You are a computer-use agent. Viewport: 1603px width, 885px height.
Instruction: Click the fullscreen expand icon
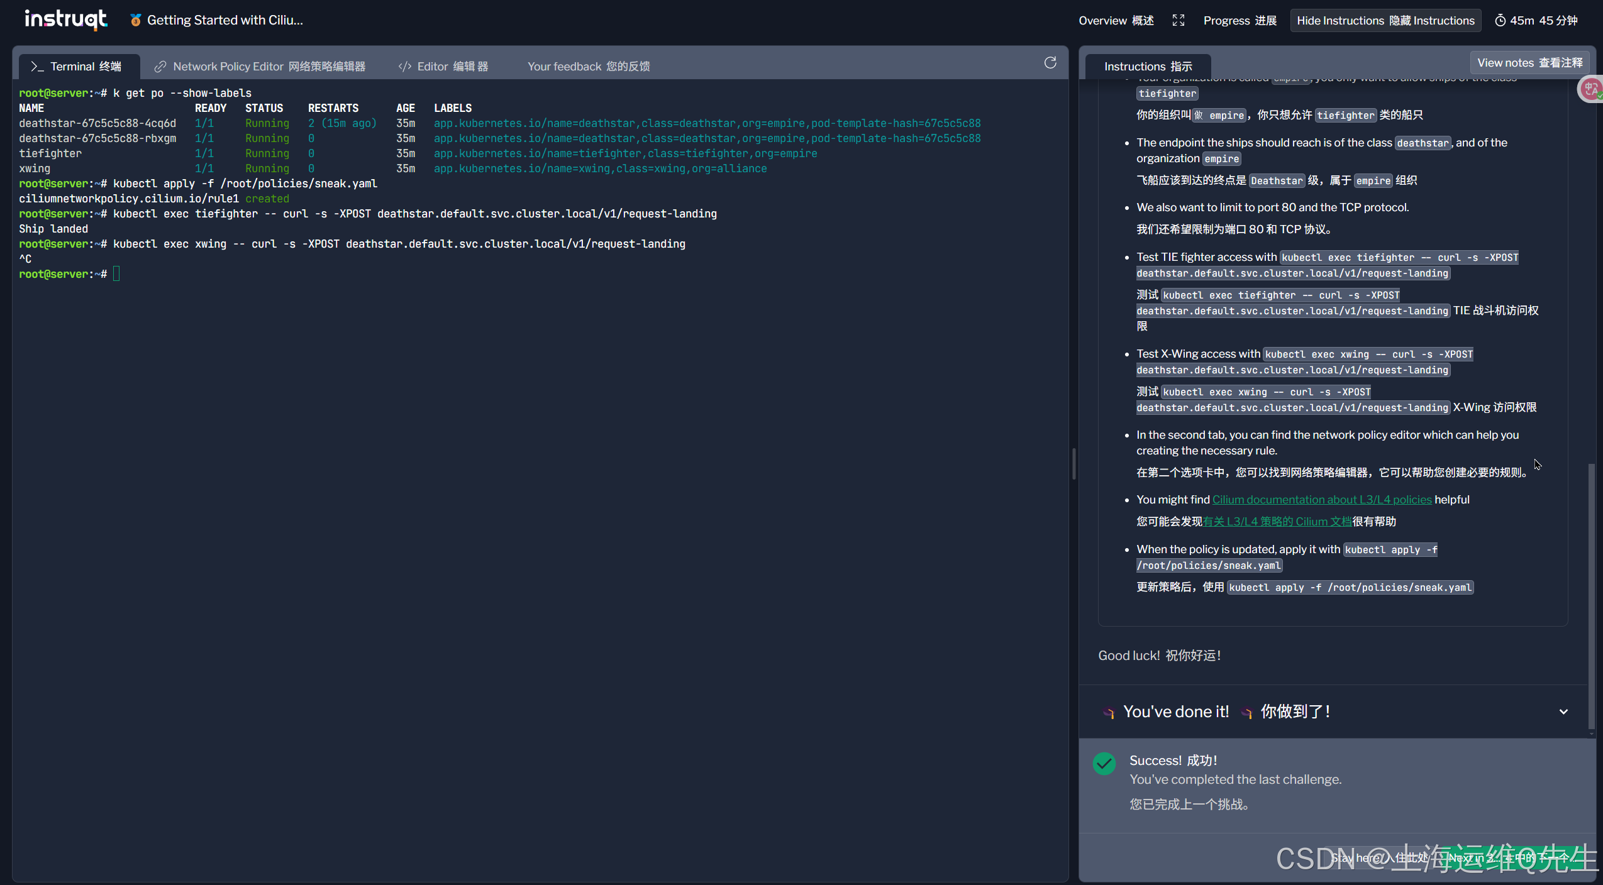(x=1178, y=20)
